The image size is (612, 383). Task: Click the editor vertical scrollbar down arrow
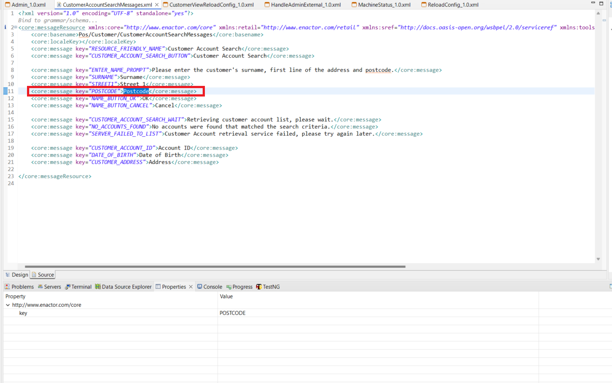(x=598, y=259)
